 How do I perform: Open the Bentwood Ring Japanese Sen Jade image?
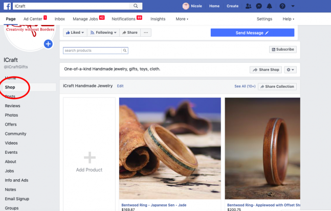coord(170,148)
